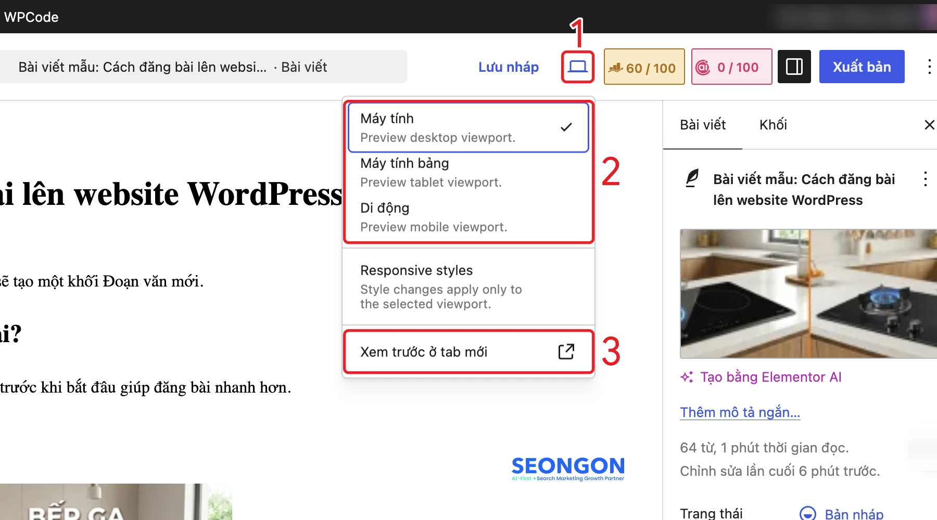Toggle the settings sidebar panel icon
Image resolution: width=937 pixels, height=520 pixels.
pyautogui.click(x=794, y=67)
